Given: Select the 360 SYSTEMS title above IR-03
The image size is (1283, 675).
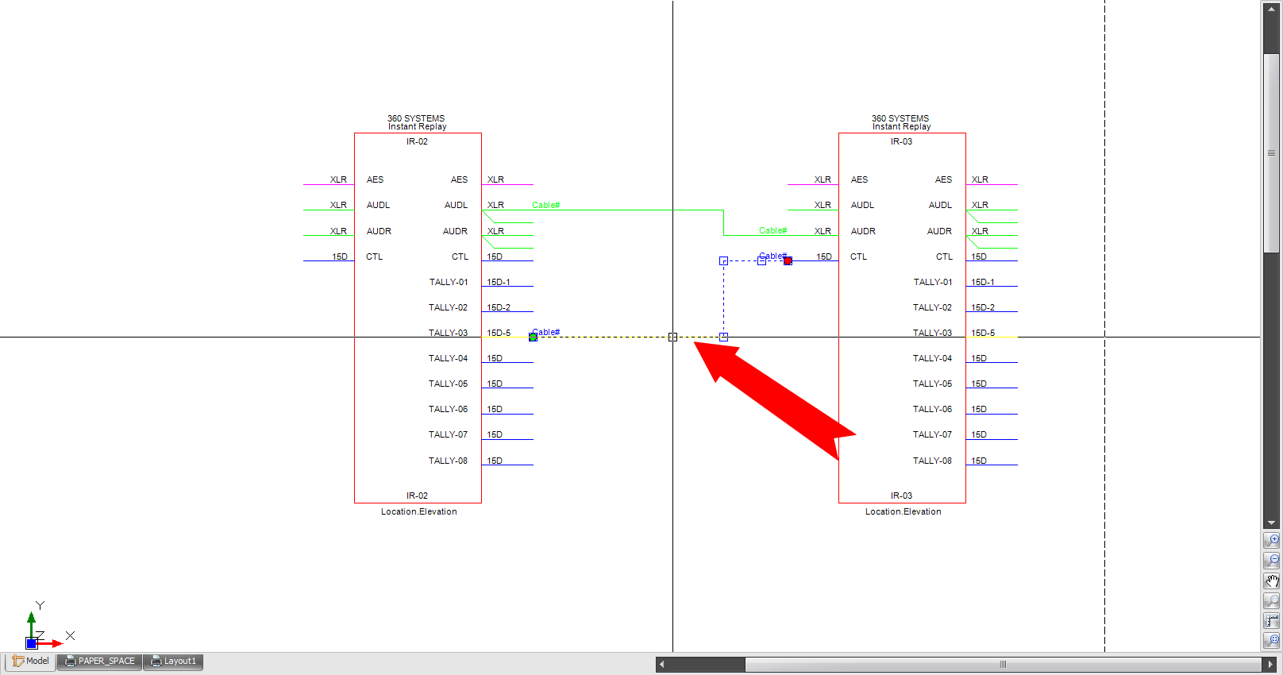Looking at the screenshot, I should point(900,118).
